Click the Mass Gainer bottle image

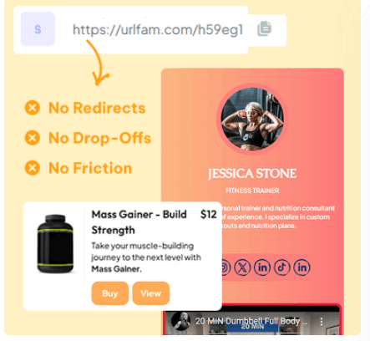[x=55, y=244]
